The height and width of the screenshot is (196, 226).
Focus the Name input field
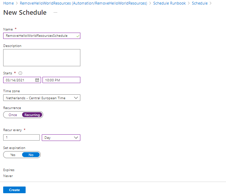[42, 36]
